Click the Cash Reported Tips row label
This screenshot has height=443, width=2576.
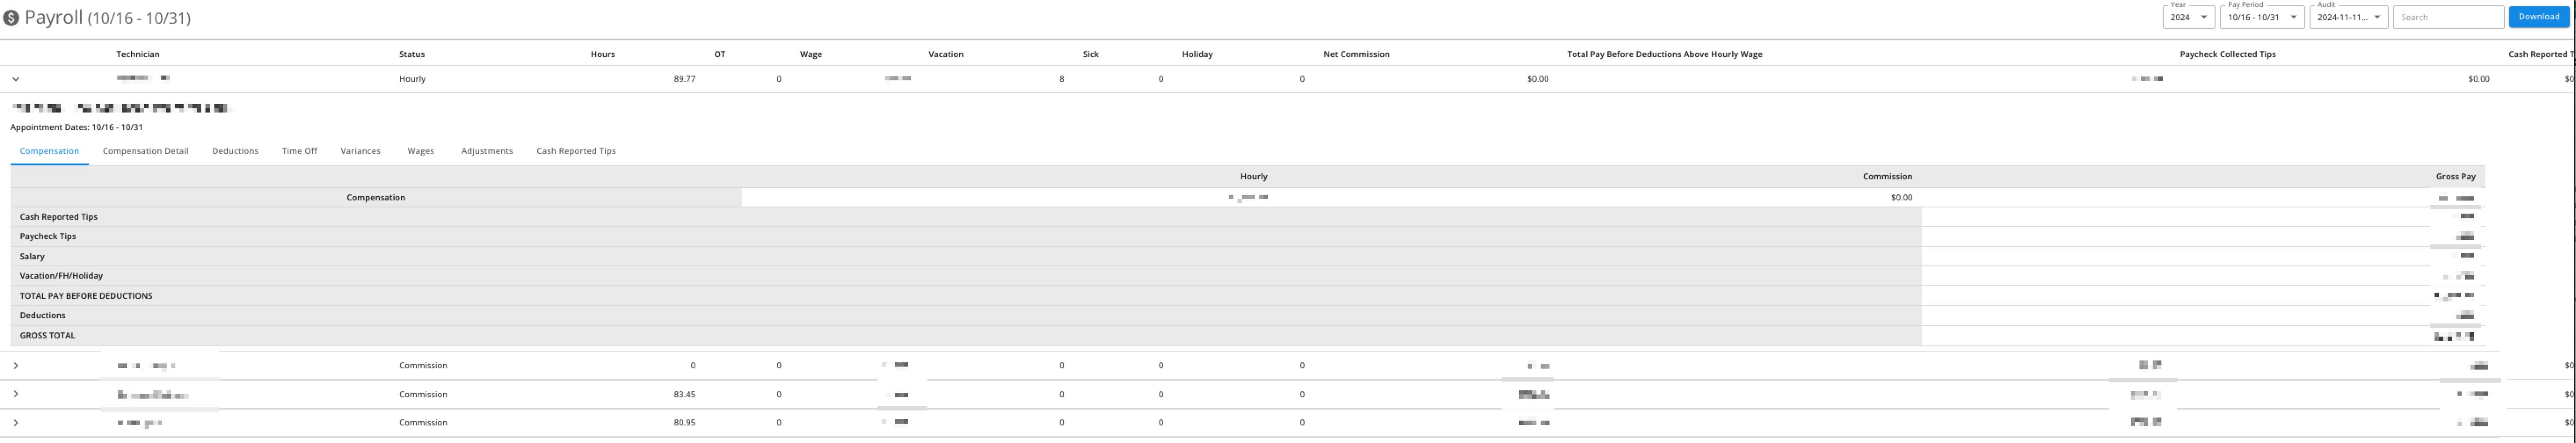[x=58, y=217]
